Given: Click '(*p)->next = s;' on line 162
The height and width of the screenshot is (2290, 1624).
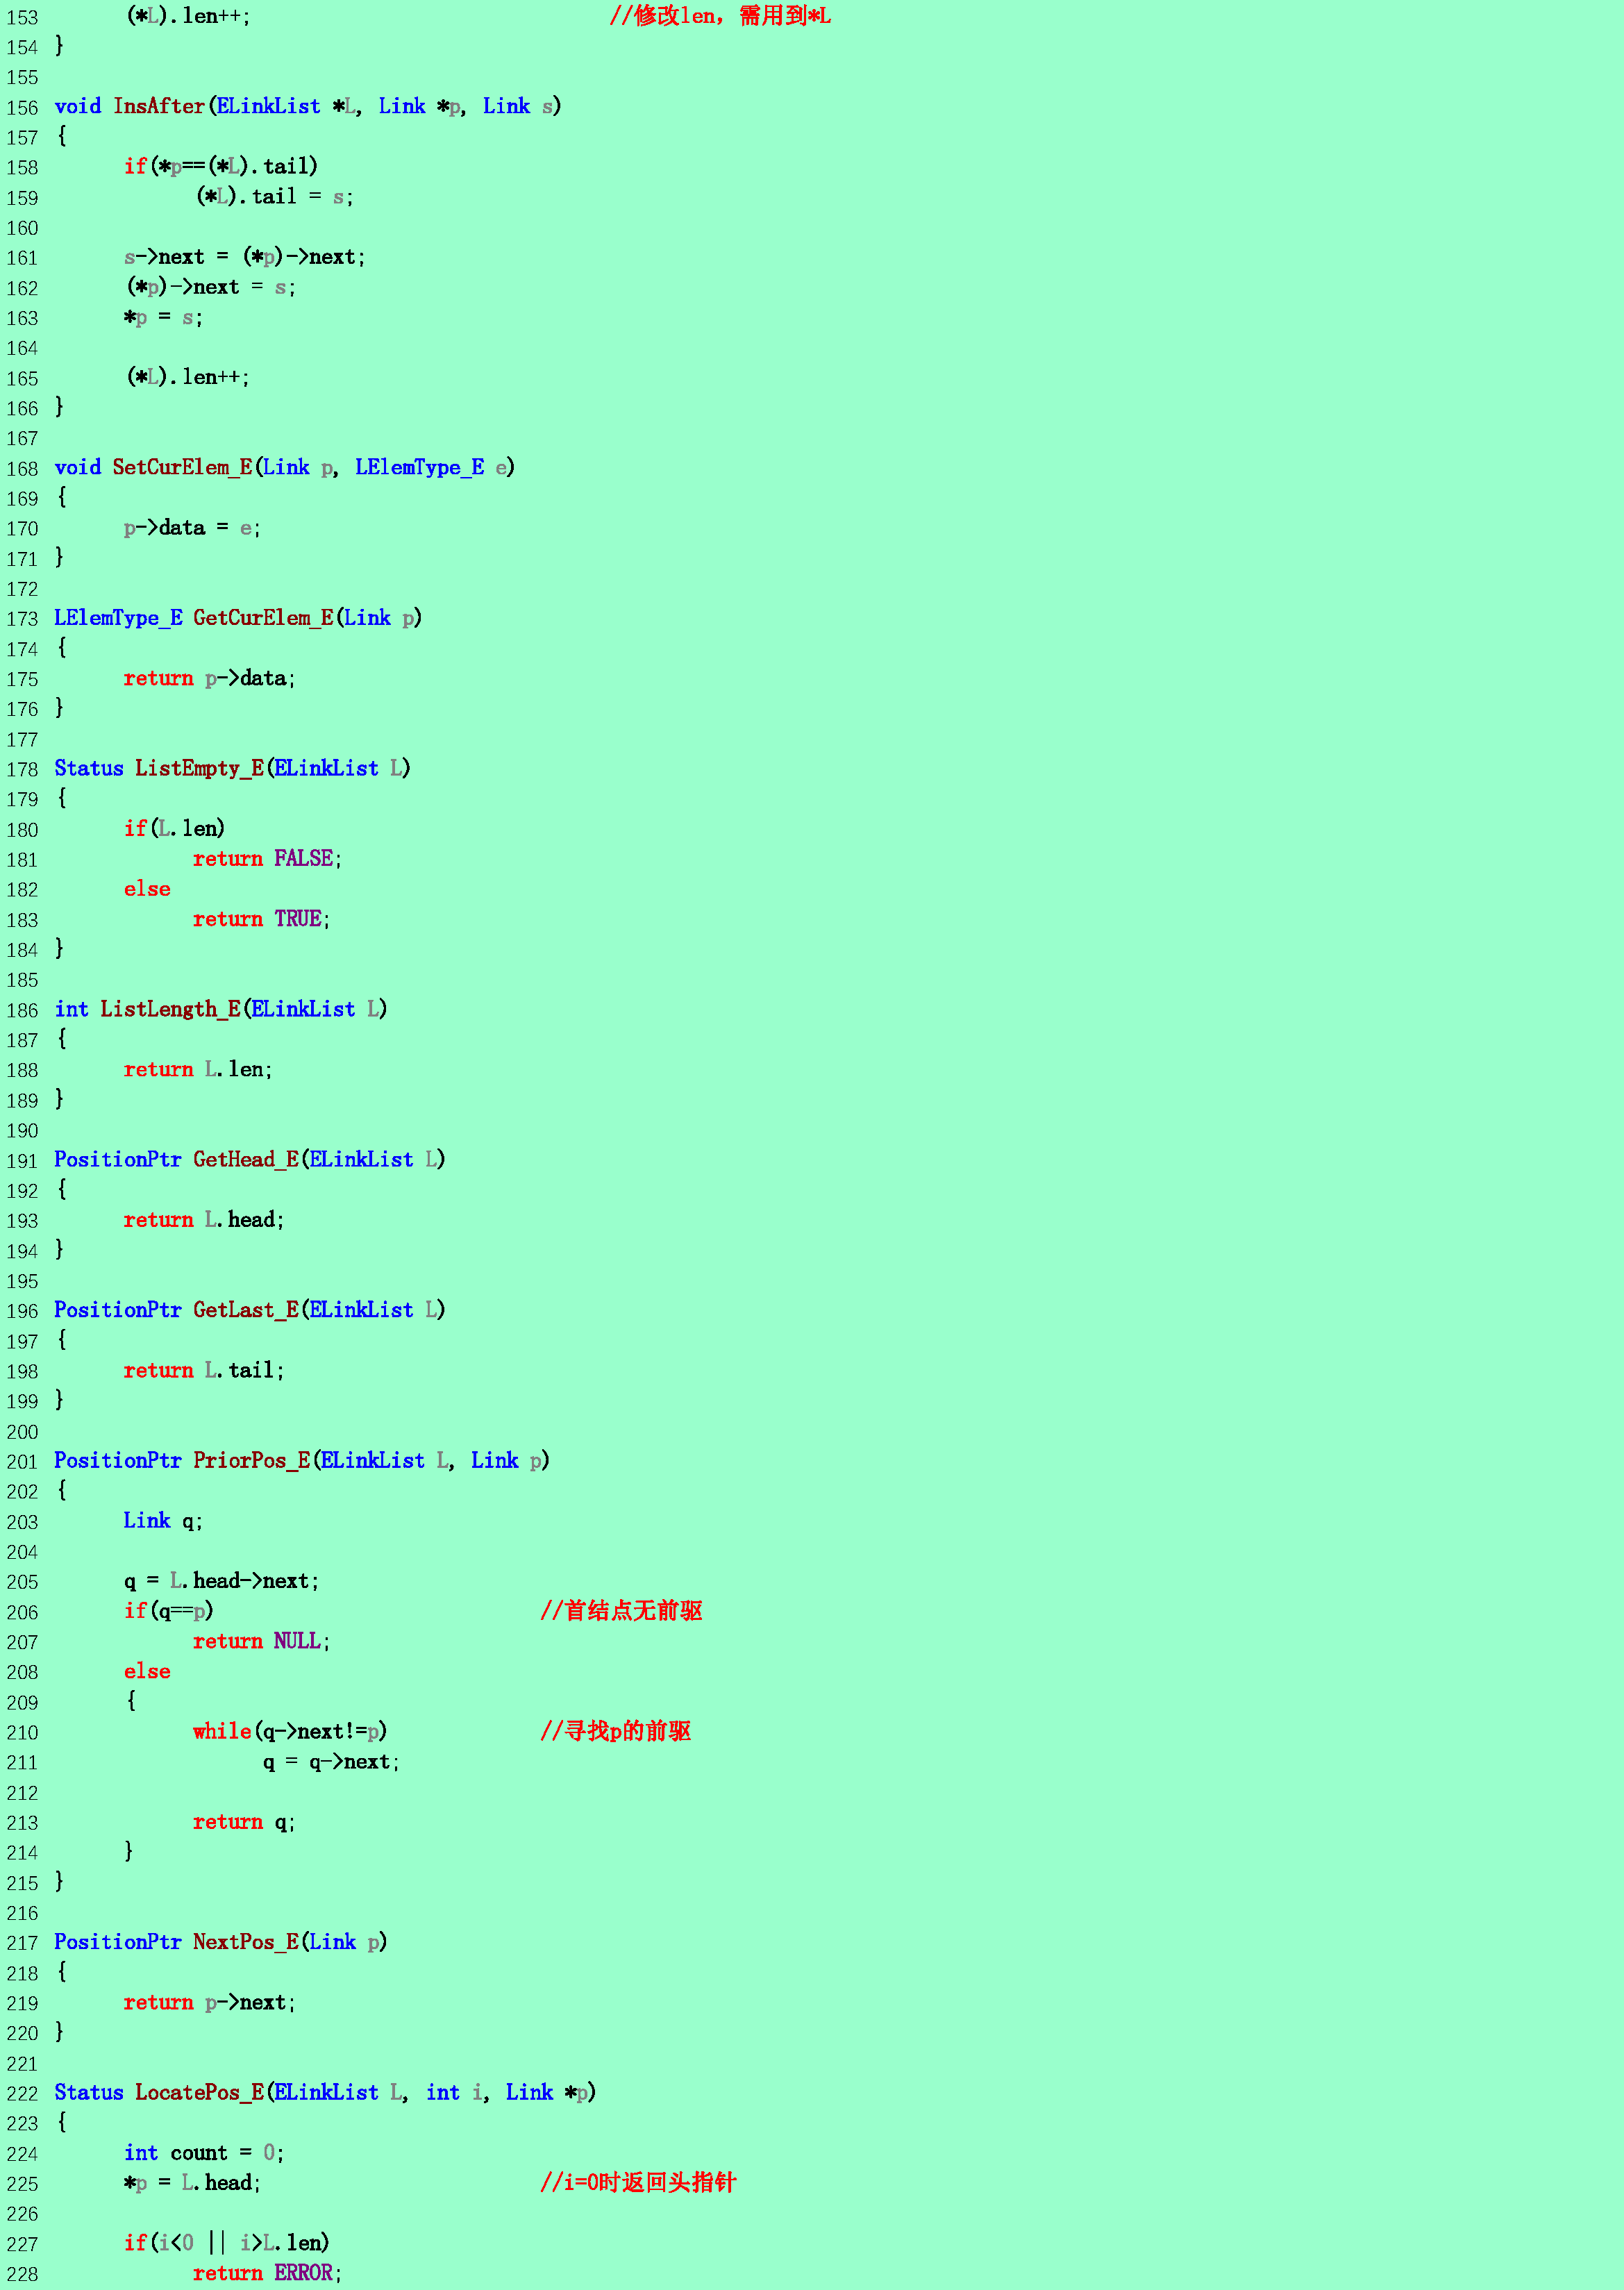Looking at the screenshot, I should point(210,287).
